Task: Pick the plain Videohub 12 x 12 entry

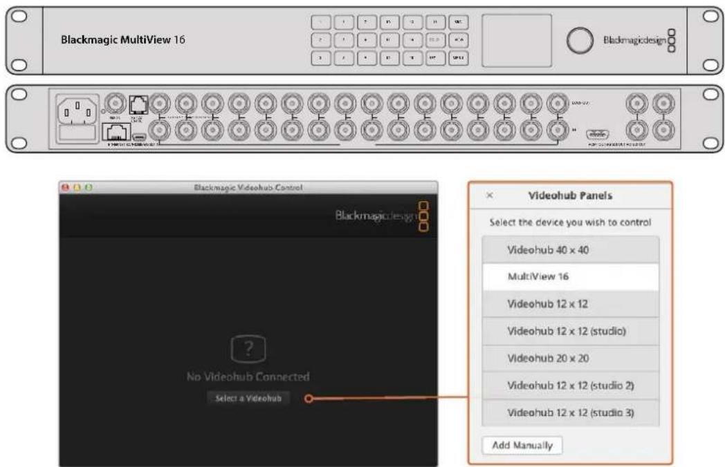Action: tap(571, 304)
